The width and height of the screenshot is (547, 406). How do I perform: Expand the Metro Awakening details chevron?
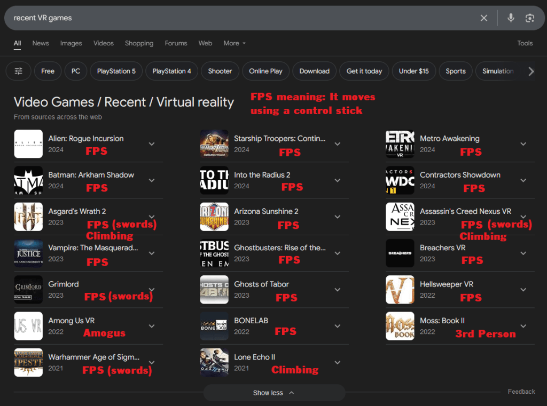(523, 144)
